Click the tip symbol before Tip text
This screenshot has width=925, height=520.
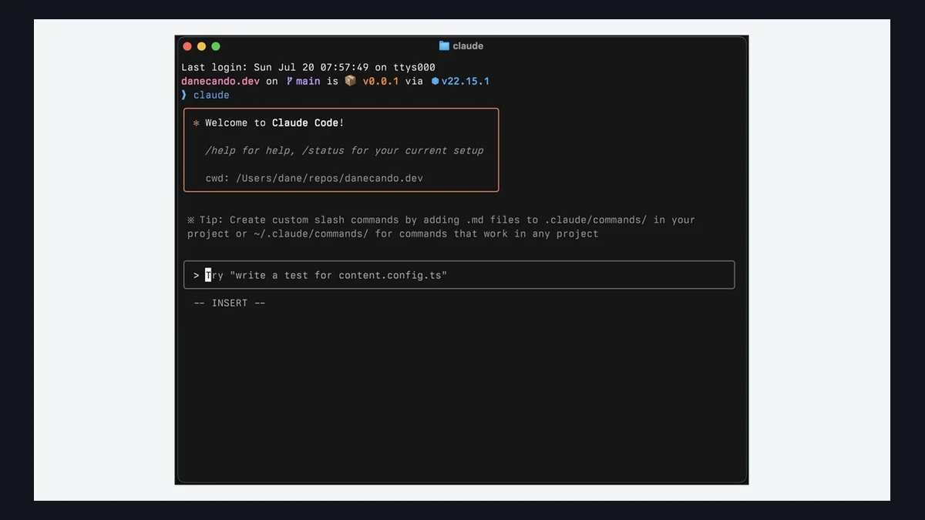[x=190, y=220]
